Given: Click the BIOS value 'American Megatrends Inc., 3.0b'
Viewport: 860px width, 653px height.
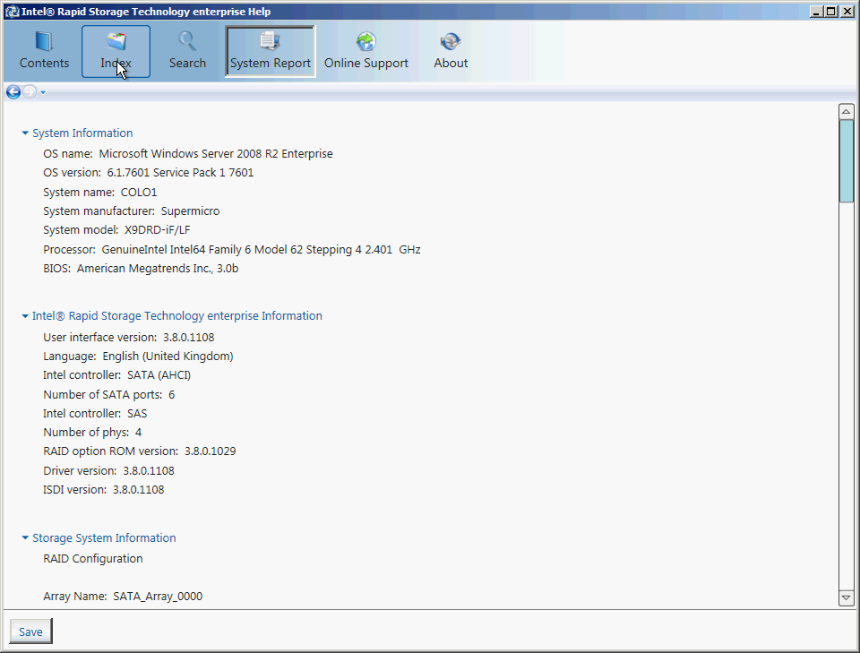Looking at the screenshot, I should (x=158, y=269).
